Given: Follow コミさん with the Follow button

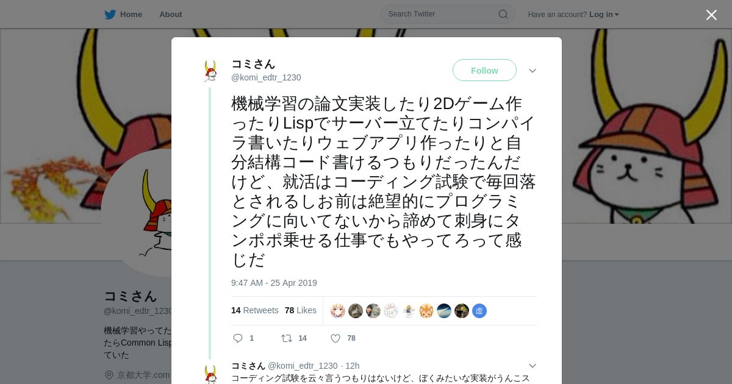Looking at the screenshot, I should tap(484, 71).
